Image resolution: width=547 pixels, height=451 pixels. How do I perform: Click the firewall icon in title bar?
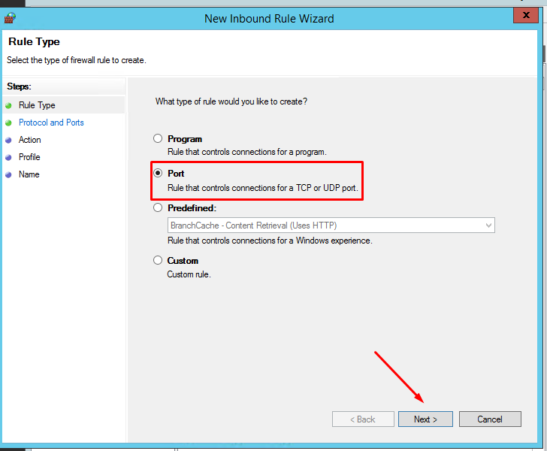click(x=11, y=17)
